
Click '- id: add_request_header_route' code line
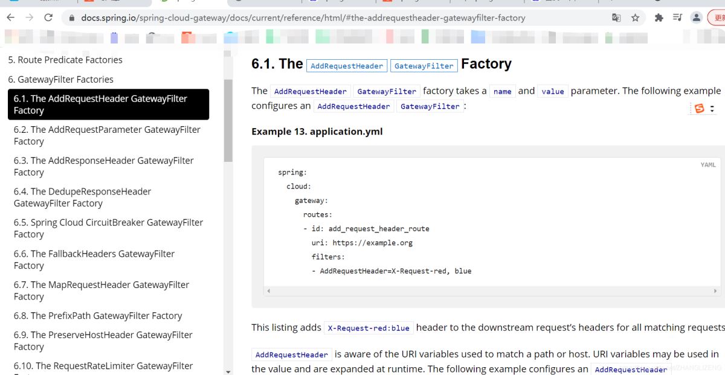366,229
